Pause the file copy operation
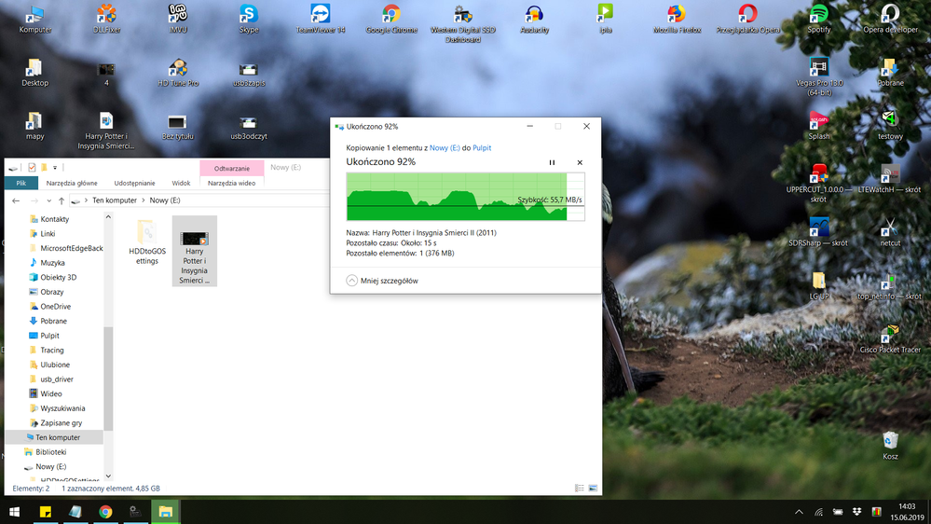Screen dimensions: 931x524 (552, 162)
